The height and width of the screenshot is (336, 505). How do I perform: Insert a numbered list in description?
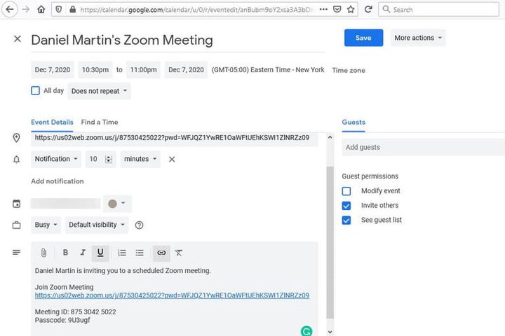[x=122, y=253]
